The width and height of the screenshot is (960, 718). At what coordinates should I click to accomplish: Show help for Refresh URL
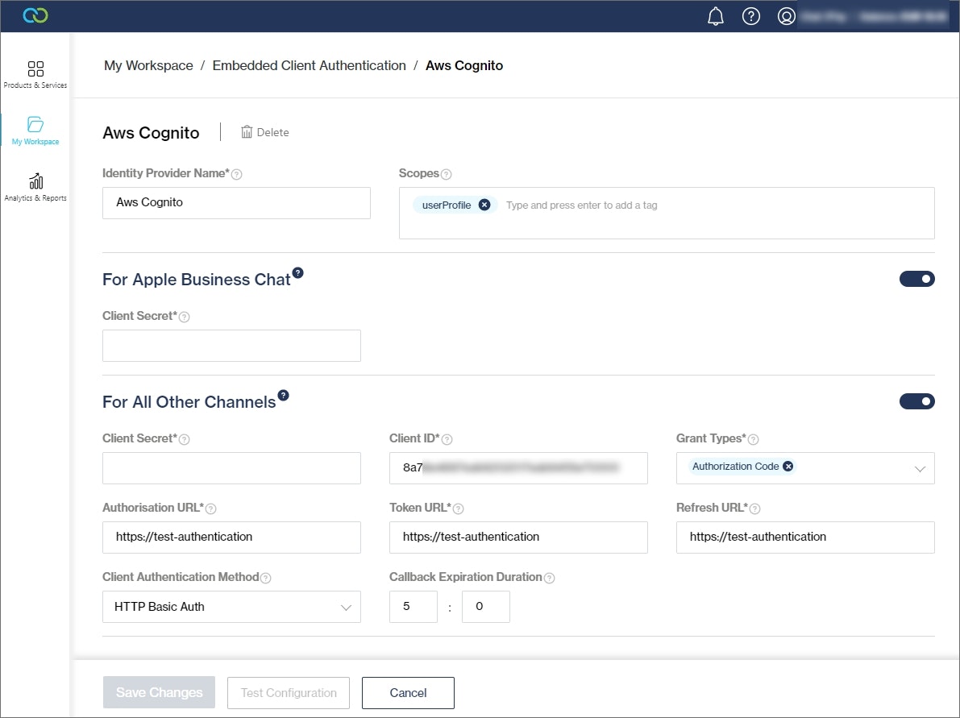click(x=755, y=508)
